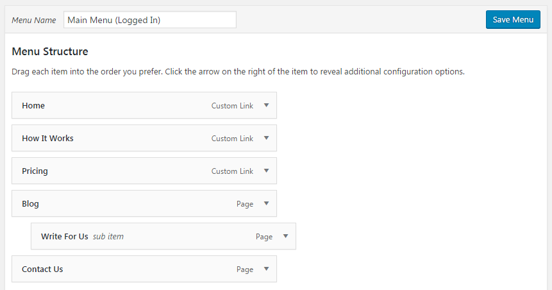Image resolution: width=552 pixels, height=290 pixels.
Task: Select the Contact Us item title
Action: tap(42, 269)
